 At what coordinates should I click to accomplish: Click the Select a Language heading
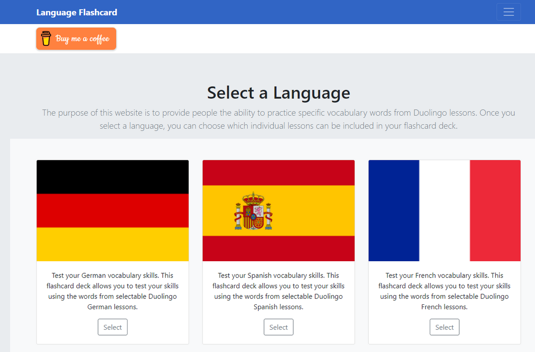(x=278, y=93)
